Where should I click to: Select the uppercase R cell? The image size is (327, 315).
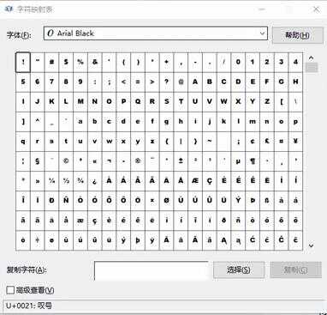[152, 101]
